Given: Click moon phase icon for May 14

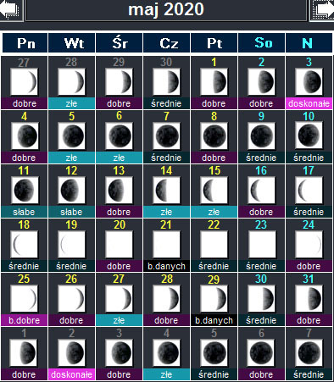Looking at the screenshot, I should (166, 190).
